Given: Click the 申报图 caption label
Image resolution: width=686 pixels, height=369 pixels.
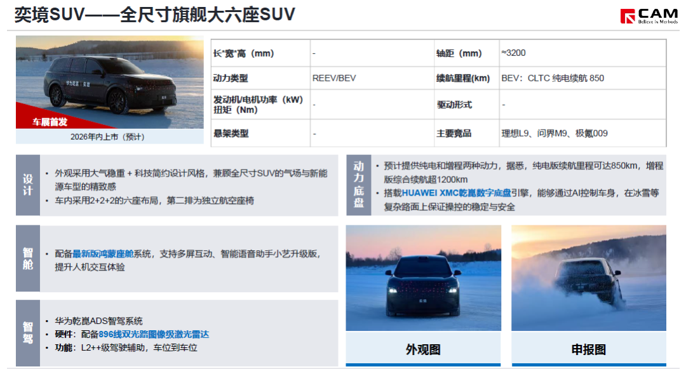Looking at the screenshot, I should 589,349.
